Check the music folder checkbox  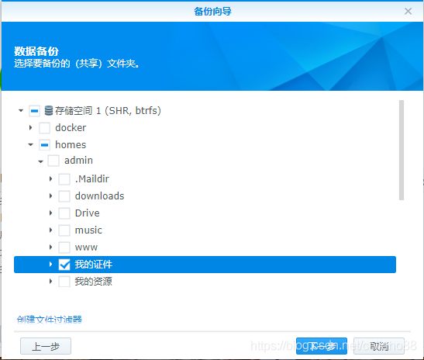coord(64,230)
